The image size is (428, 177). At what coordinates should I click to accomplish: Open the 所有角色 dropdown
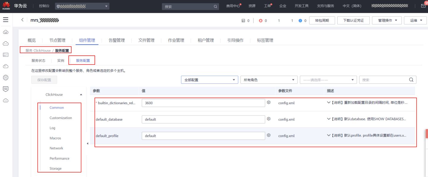coord(269,80)
